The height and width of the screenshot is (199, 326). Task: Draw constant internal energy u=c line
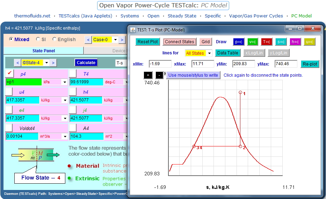[x=310, y=42]
